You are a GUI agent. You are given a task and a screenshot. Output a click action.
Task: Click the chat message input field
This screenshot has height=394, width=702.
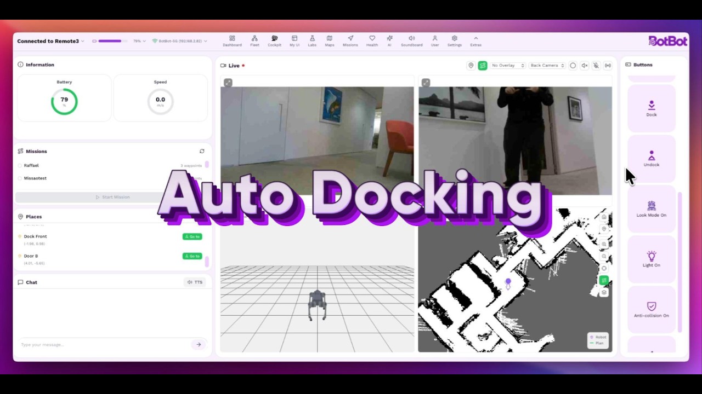104,345
